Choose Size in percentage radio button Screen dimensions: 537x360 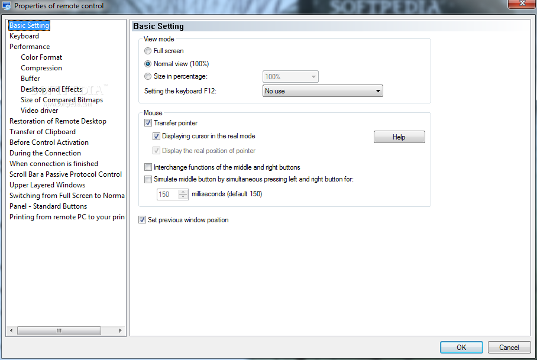click(x=148, y=76)
